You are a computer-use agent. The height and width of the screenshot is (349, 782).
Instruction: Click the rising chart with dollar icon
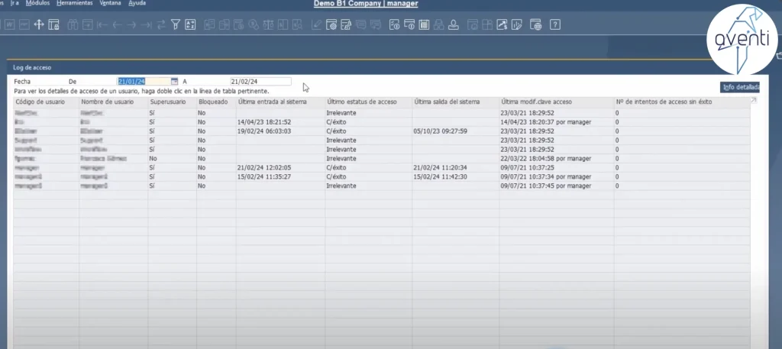502,24
